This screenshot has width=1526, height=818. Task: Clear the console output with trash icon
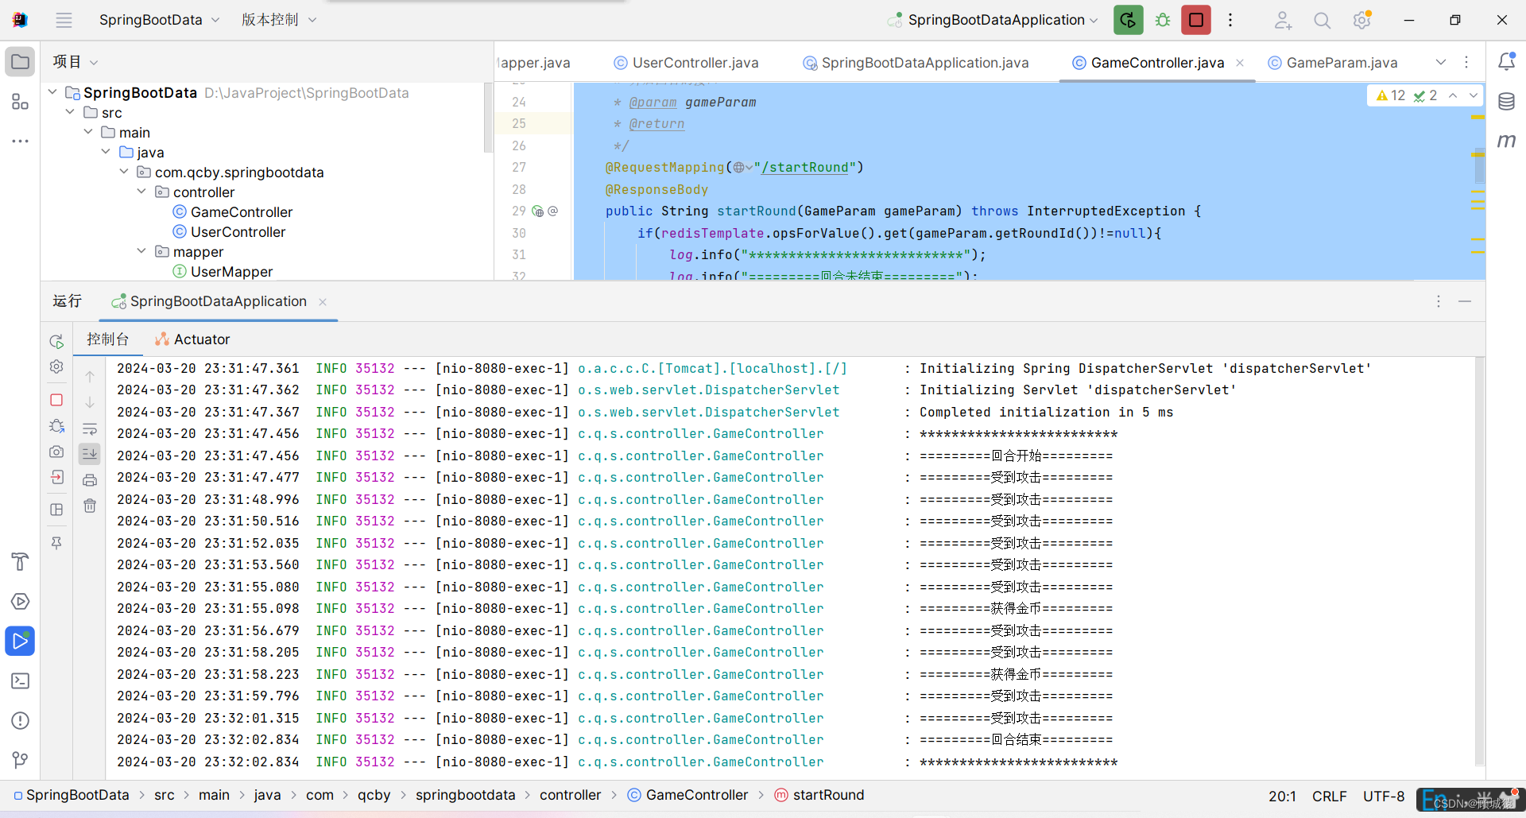(x=90, y=506)
